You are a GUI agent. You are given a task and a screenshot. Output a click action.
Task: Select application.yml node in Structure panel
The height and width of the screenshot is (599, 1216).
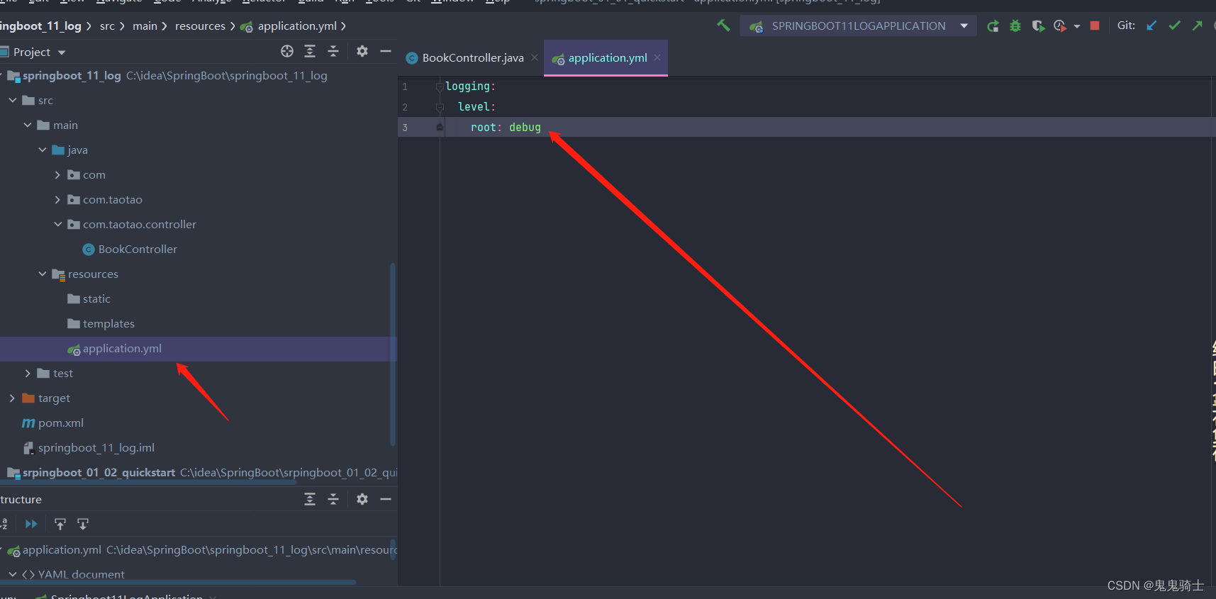click(62, 550)
